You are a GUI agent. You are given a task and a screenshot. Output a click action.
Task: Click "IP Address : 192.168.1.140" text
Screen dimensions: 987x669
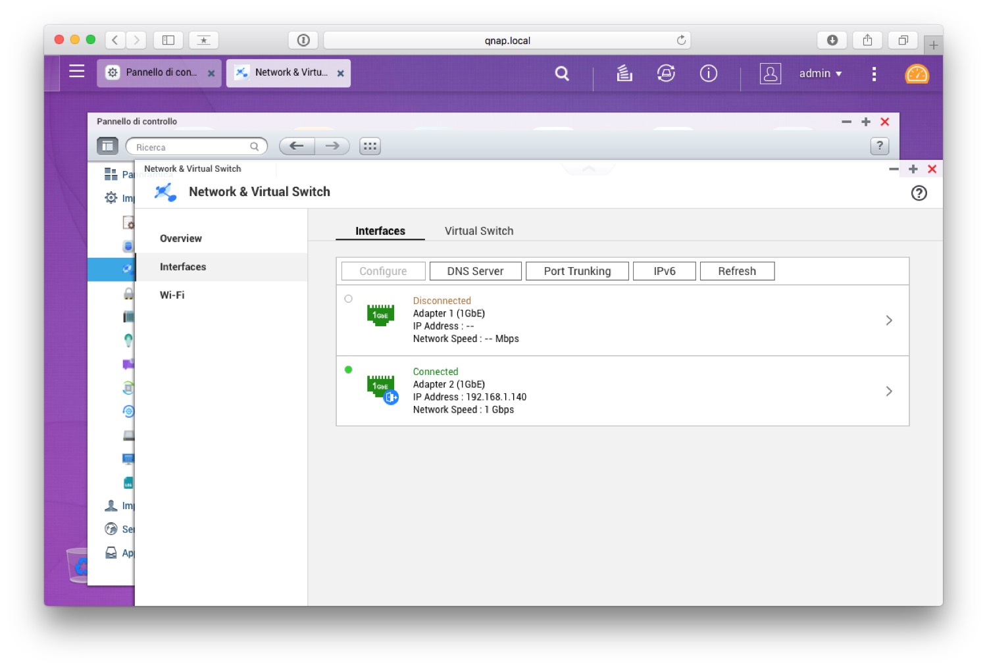click(x=470, y=397)
